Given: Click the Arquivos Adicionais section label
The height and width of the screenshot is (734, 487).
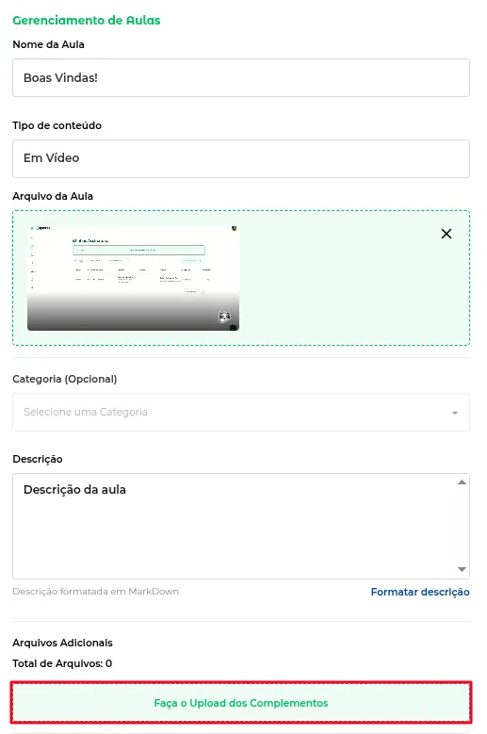Looking at the screenshot, I should (x=63, y=643).
